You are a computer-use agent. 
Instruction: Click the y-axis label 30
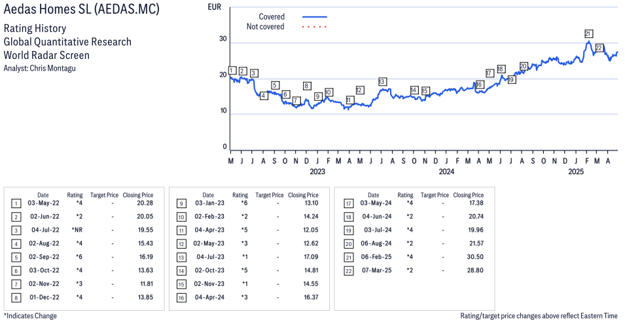[x=223, y=39]
